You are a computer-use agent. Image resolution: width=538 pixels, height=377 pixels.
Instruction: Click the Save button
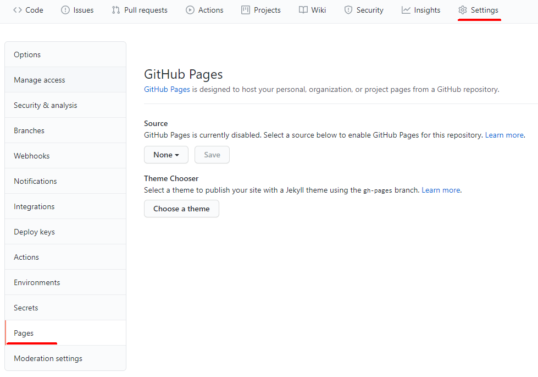[x=212, y=155]
